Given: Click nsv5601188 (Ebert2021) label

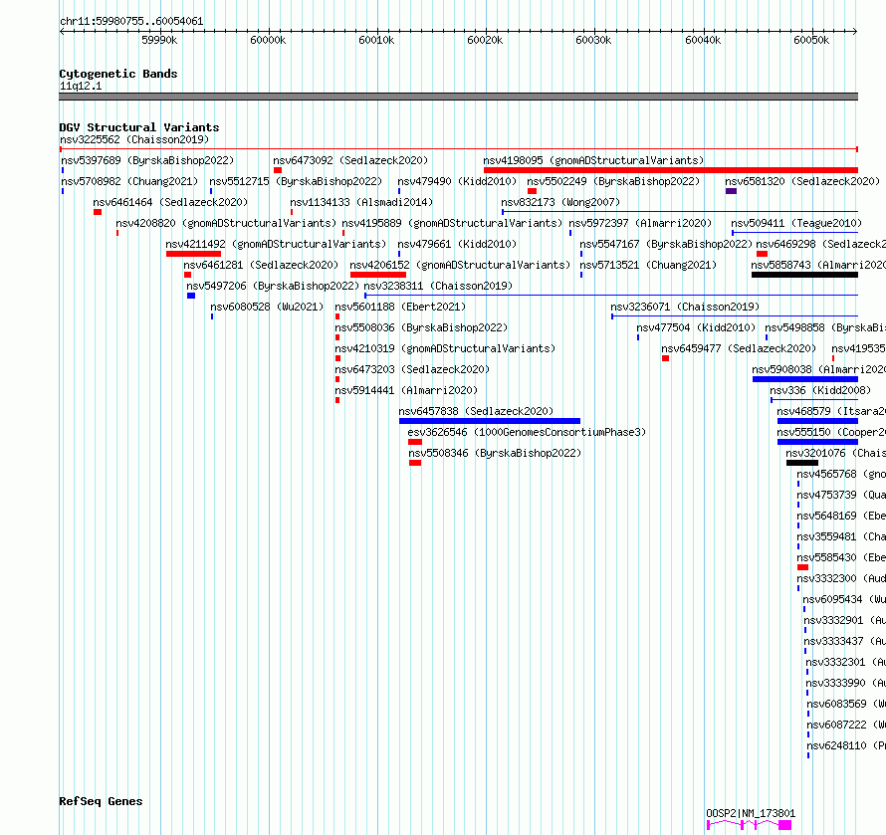Looking at the screenshot, I should [x=400, y=307].
